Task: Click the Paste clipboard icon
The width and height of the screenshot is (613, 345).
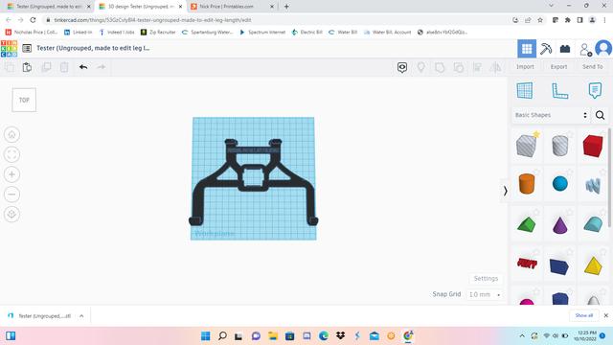Action: click(x=27, y=67)
